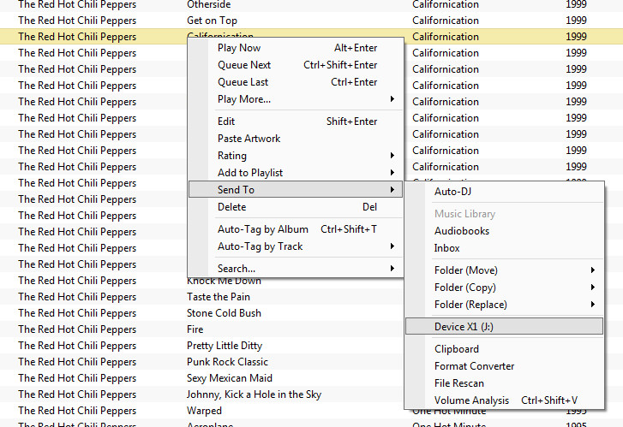Send track to Clipboard

504,349
